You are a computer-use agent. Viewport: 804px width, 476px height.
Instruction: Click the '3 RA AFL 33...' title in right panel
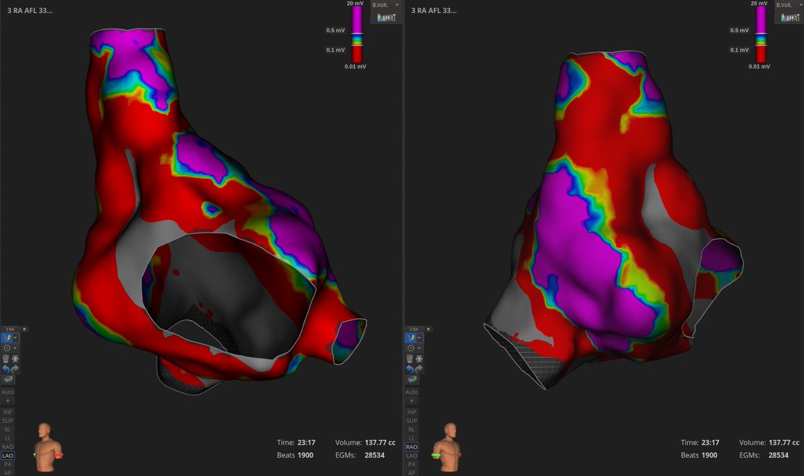pyautogui.click(x=433, y=11)
